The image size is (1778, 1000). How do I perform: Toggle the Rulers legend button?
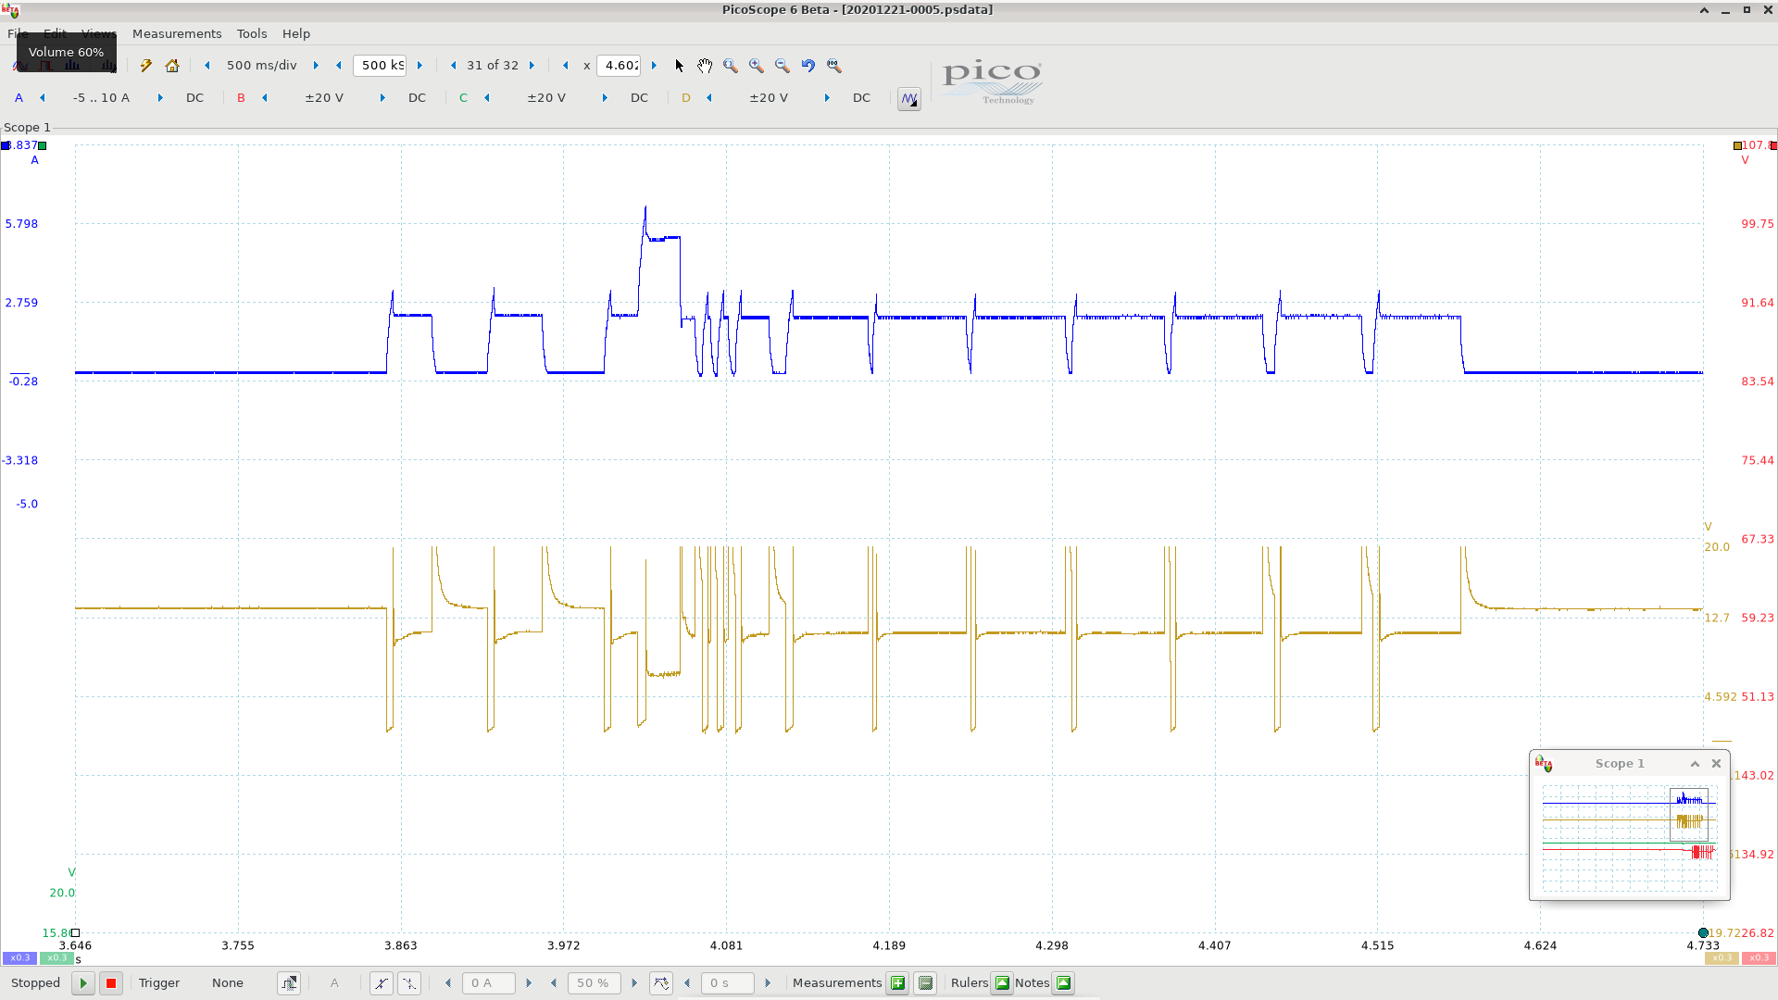1002,983
